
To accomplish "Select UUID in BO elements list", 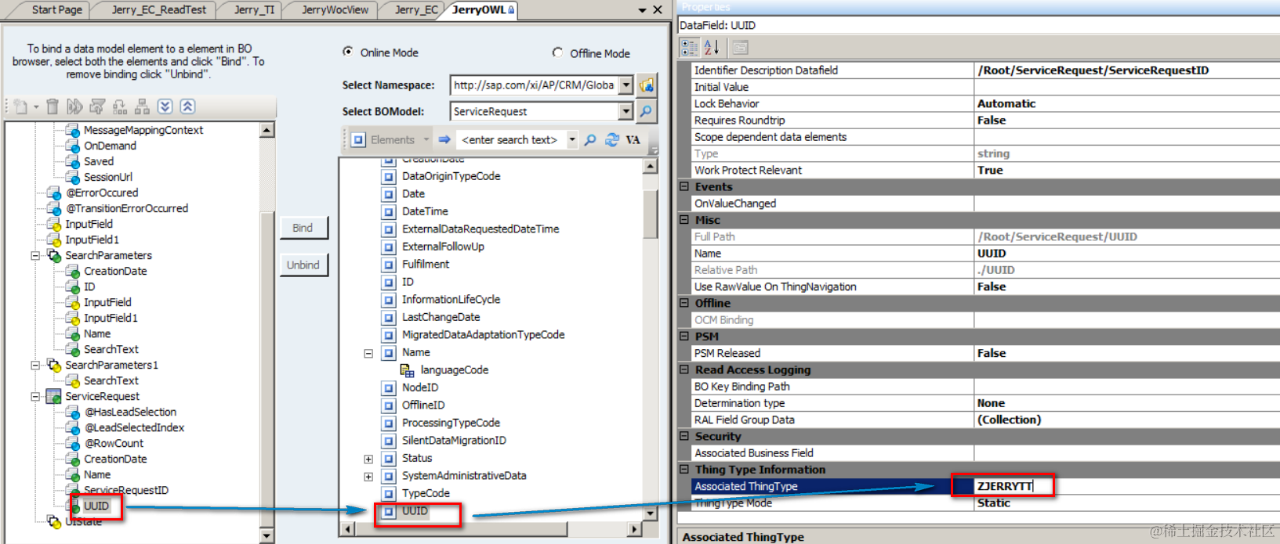I will 415,511.
